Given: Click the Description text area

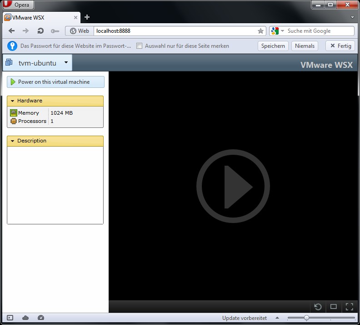Looking at the screenshot, I should (55, 185).
